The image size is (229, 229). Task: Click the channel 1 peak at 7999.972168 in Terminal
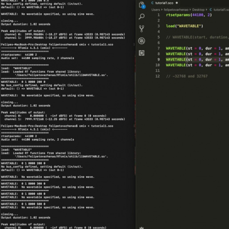point(65,119)
